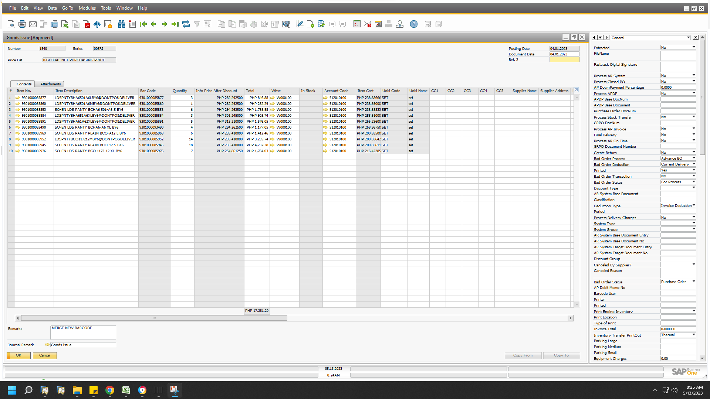Image resolution: width=710 pixels, height=399 pixels.
Task: Click the Document Date field
Action: [x=565, y=54]
